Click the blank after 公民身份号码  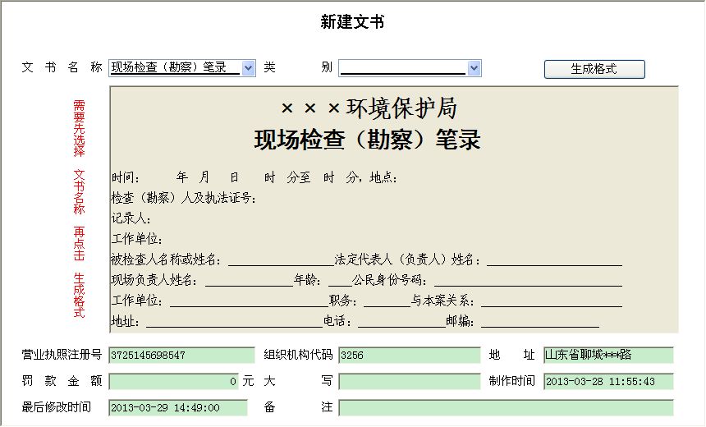(x=528, y=280)
